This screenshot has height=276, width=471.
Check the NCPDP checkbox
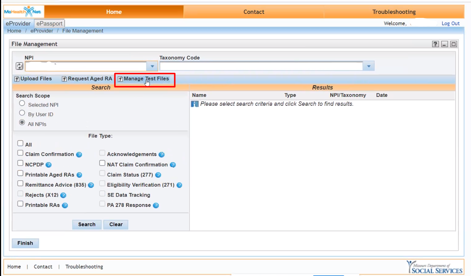(x=20, y=163)
